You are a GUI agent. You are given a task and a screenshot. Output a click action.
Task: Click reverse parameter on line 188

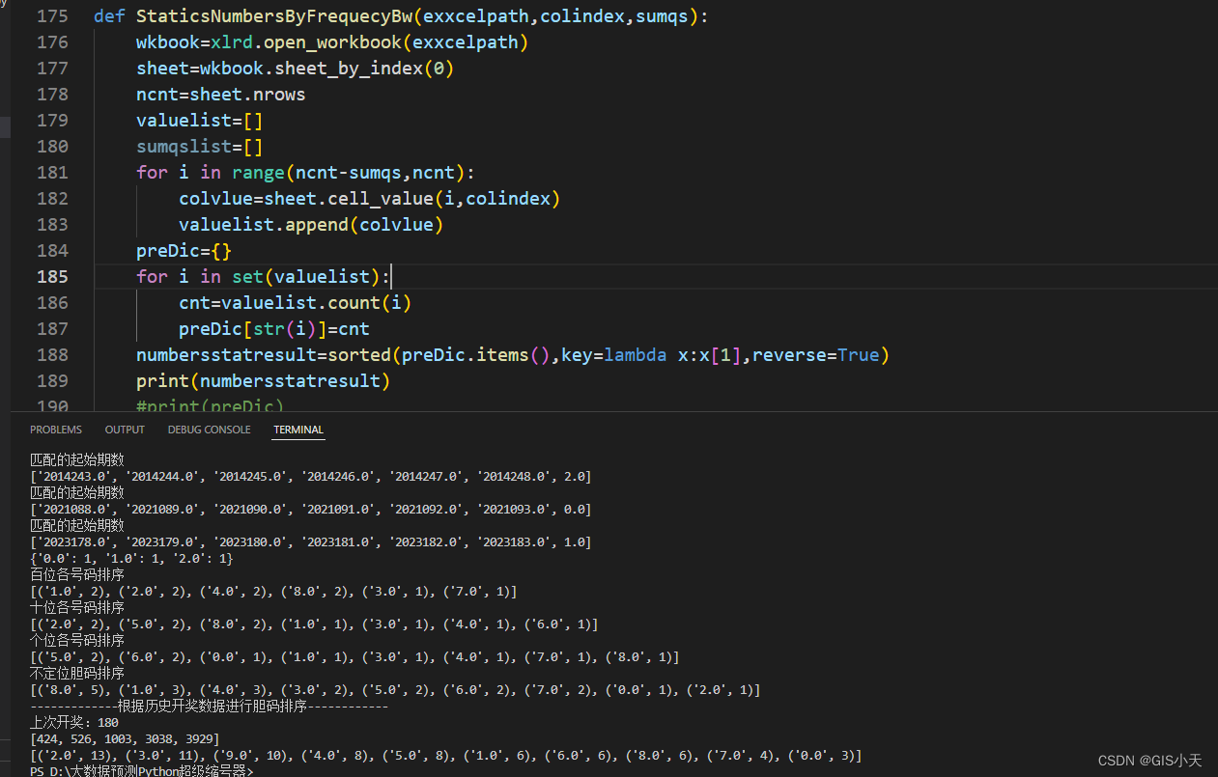click(x=789, y=355)
